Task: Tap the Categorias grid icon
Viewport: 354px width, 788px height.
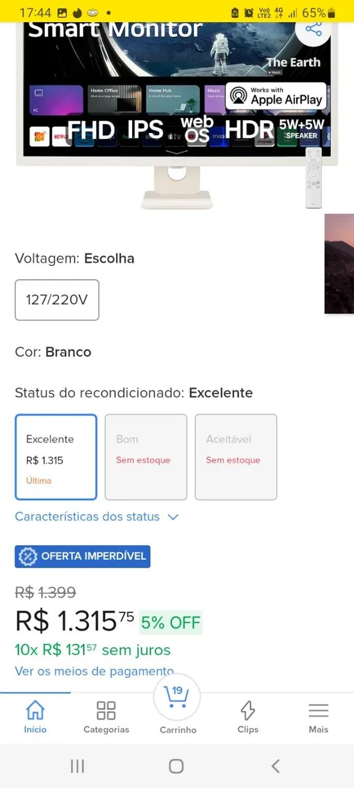Action: pyautogui.click(x=106, y=709)
